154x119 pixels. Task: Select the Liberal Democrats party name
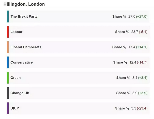click(26, 47)
